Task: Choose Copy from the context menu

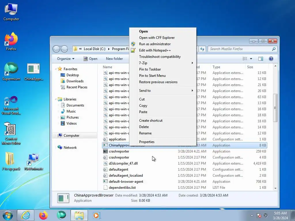Action: pos(163,106)
